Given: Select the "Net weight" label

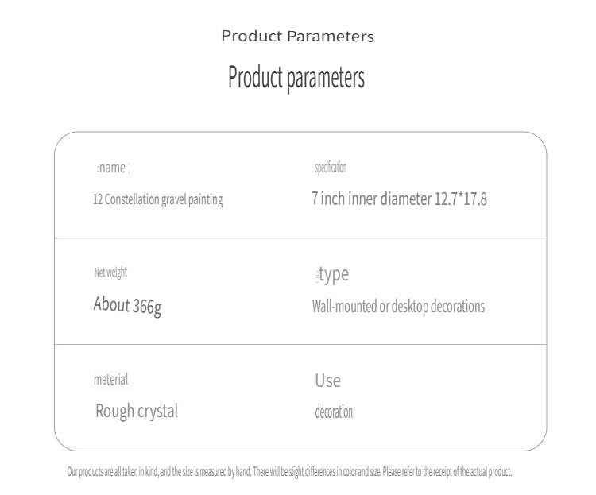Looking at the screenshot, I should [110, 273].
